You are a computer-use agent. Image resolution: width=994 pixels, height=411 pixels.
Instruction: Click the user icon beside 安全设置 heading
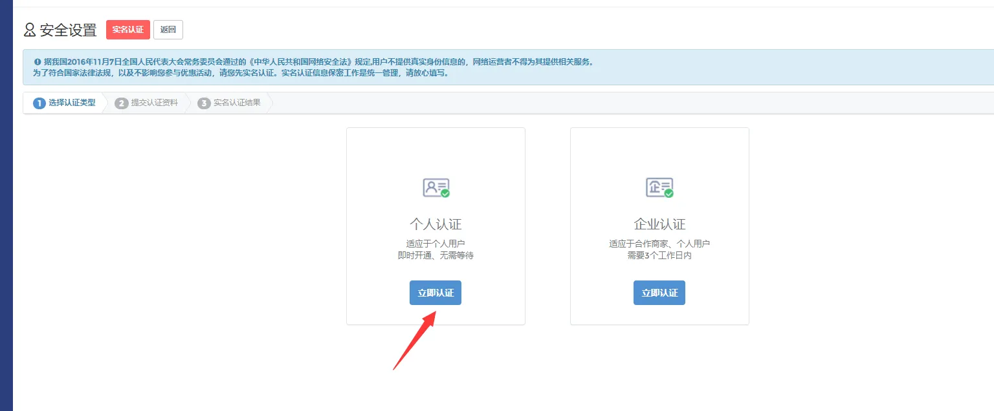tap(30, 30)
